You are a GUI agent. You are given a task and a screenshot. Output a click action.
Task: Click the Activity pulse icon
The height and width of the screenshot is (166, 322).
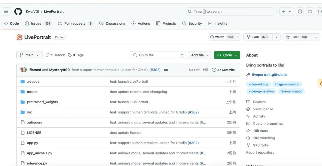click(248, 116)
